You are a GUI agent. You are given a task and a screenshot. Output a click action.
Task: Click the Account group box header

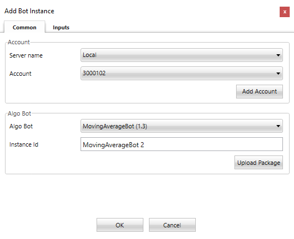(x=19, y=42)
